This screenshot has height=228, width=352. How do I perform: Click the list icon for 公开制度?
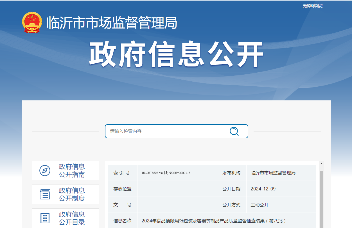(45, 194)
